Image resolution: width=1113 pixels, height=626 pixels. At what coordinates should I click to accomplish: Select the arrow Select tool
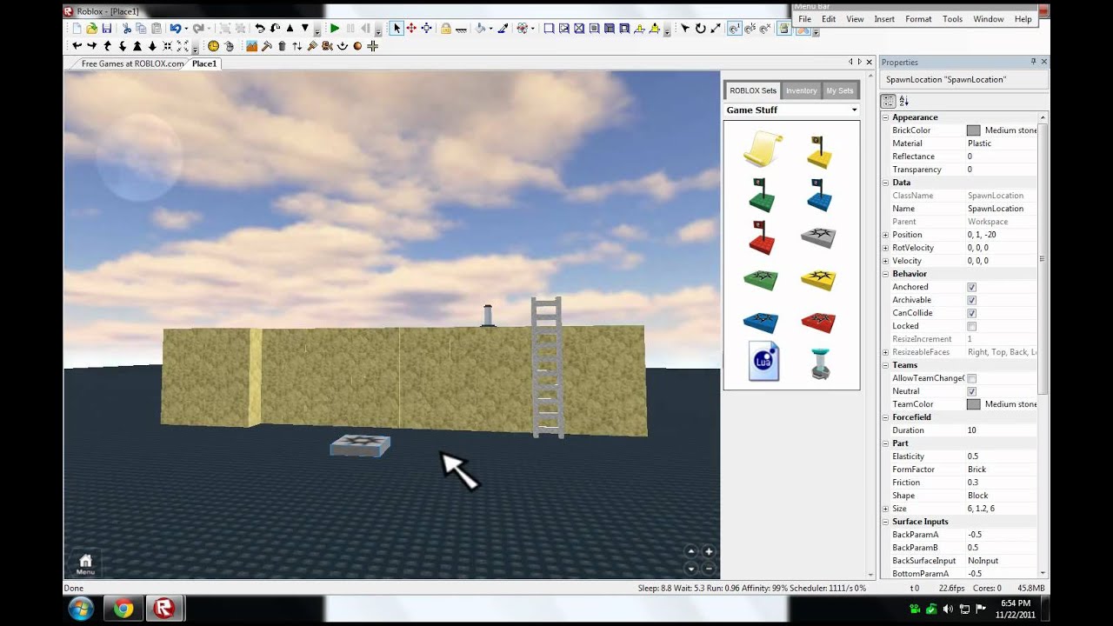[x=397, y=29]
